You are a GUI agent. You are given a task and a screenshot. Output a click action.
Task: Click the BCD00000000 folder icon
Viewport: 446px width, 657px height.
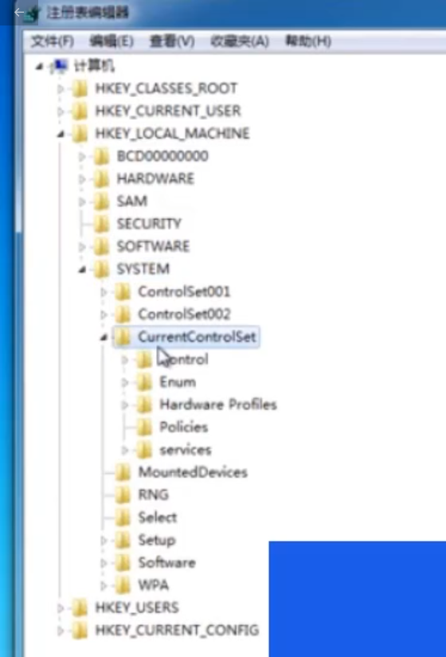101,156
